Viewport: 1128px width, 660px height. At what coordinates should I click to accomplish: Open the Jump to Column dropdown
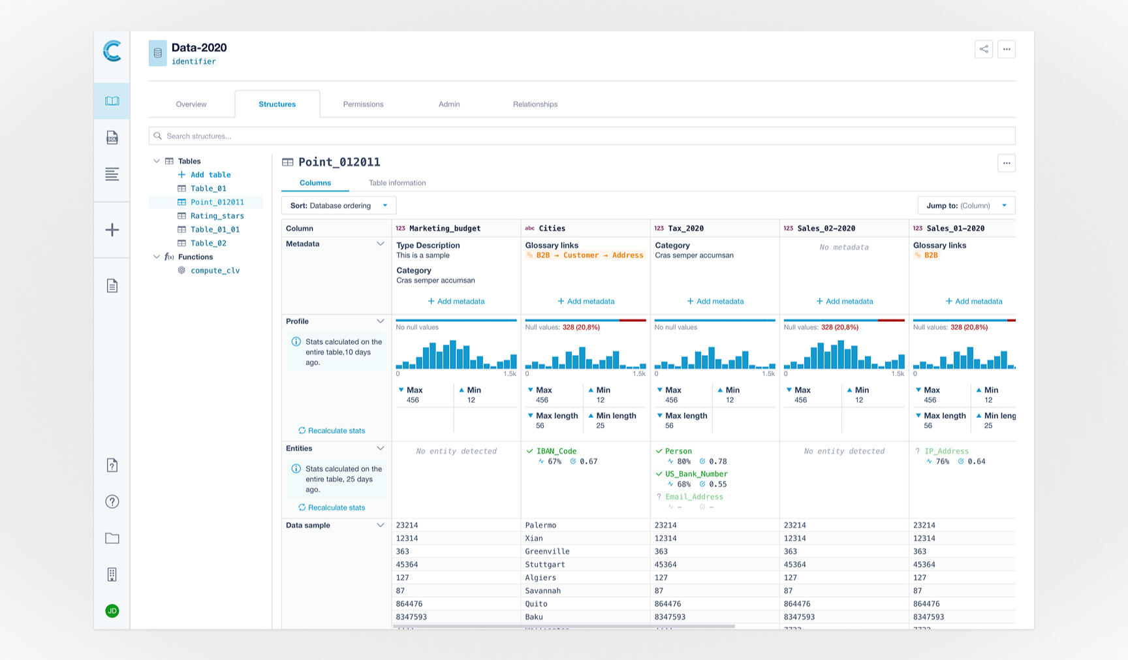[965, 206]
